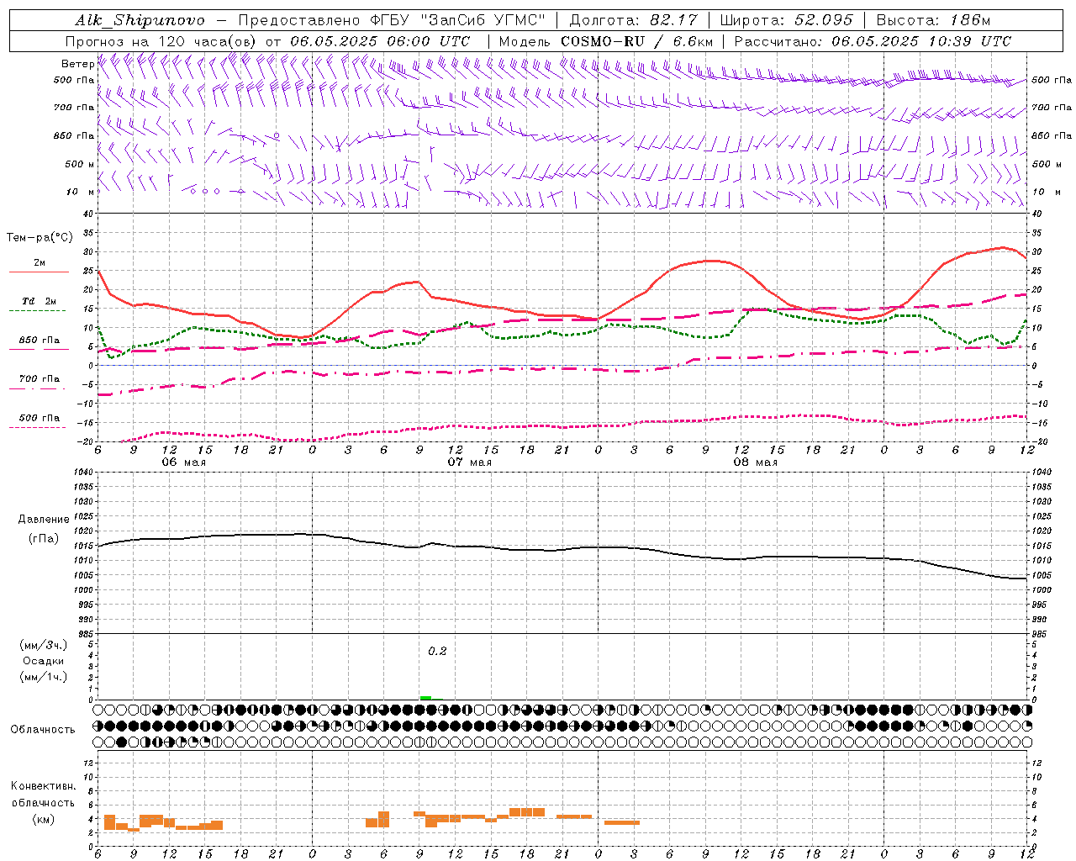Click the 06 мая date label

[183, 462]
